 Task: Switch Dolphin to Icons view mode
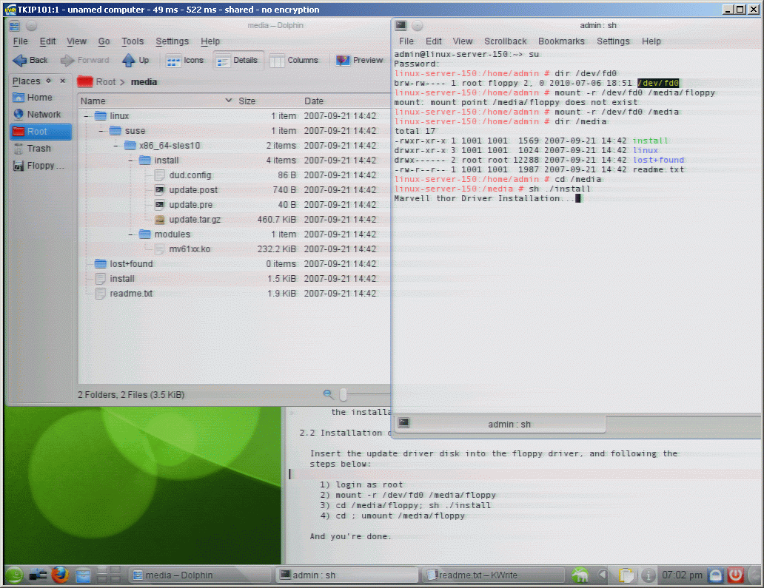[x=185, y=61]
